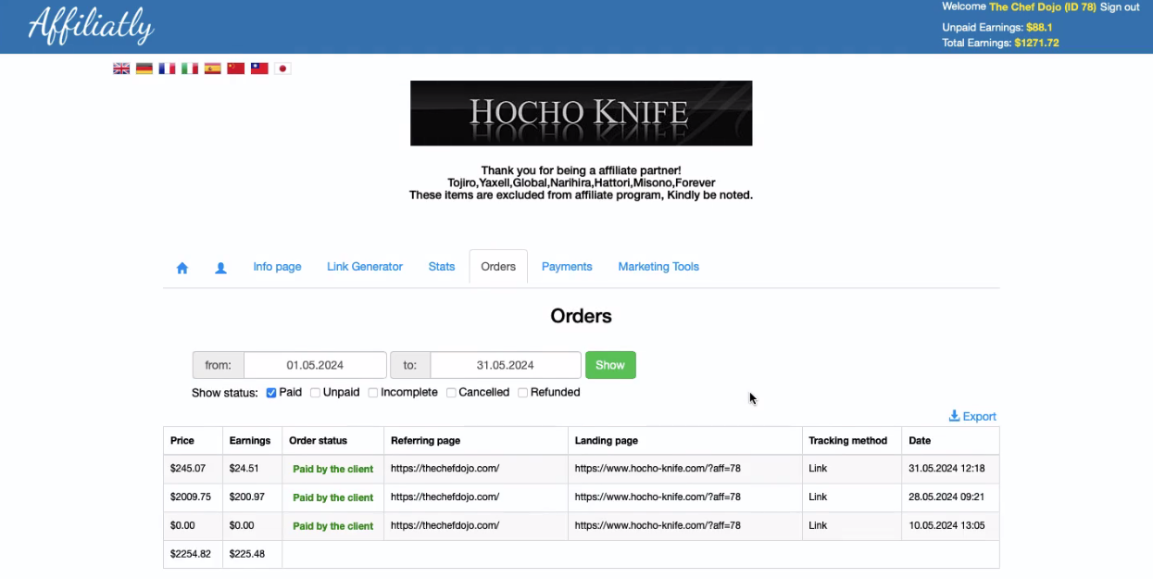Click the date 28.05.2024 09:21

[946, 497]
